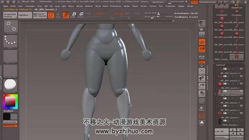
Task: Flip pill switch on PM3D_Plane3D_1 subtool
Action: (x=225, y=120)
